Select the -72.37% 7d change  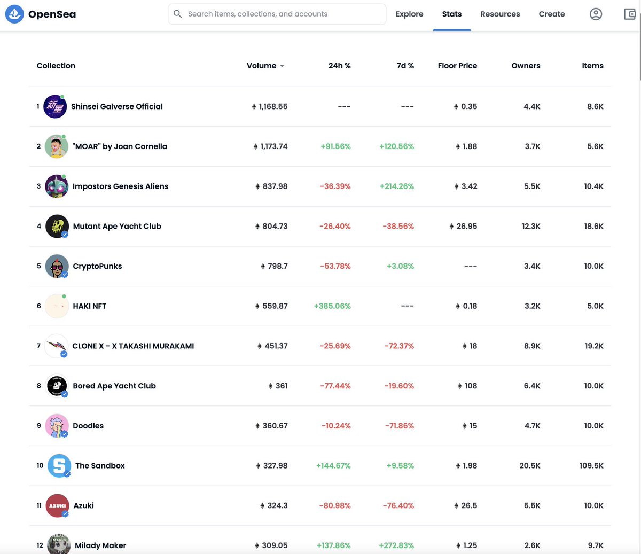pyautogui.click(x=399, y=346)
